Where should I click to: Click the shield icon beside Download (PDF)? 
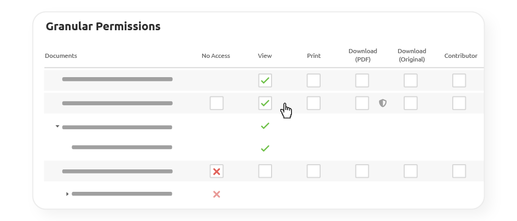383,103
